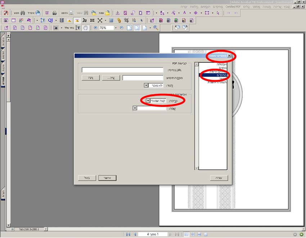The height and width of the screenshot is (238, 306).
Task: Open the Tools (כלים) menu
Action: pyautogui.click(x=246, y=6)
